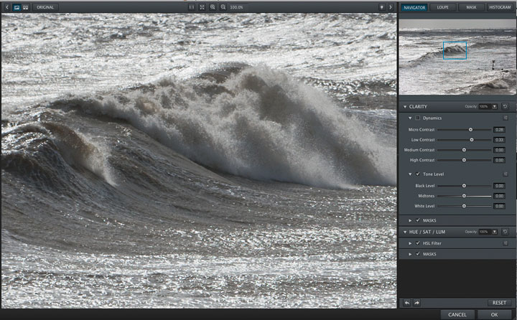
Task: Click the zoom percentage 100.0% field
Action: [x=236, y=7]
